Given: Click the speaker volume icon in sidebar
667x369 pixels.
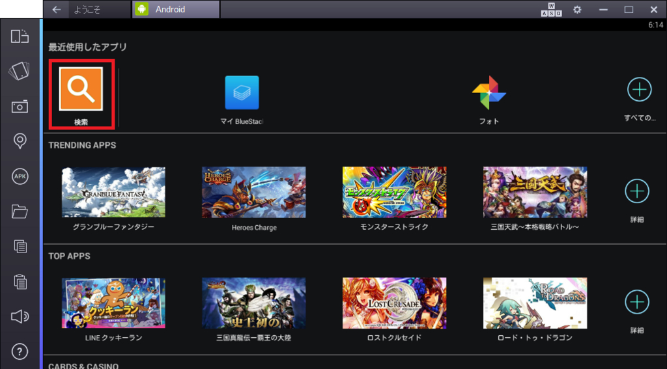Looking at the screenshot, I should 20,316.
